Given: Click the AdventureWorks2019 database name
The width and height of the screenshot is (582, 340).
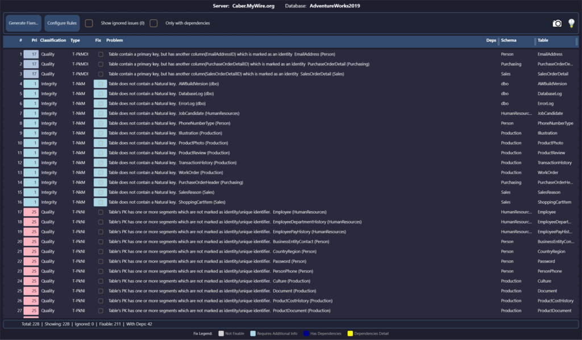Looking at the screenshot, I should click(335, 6).
